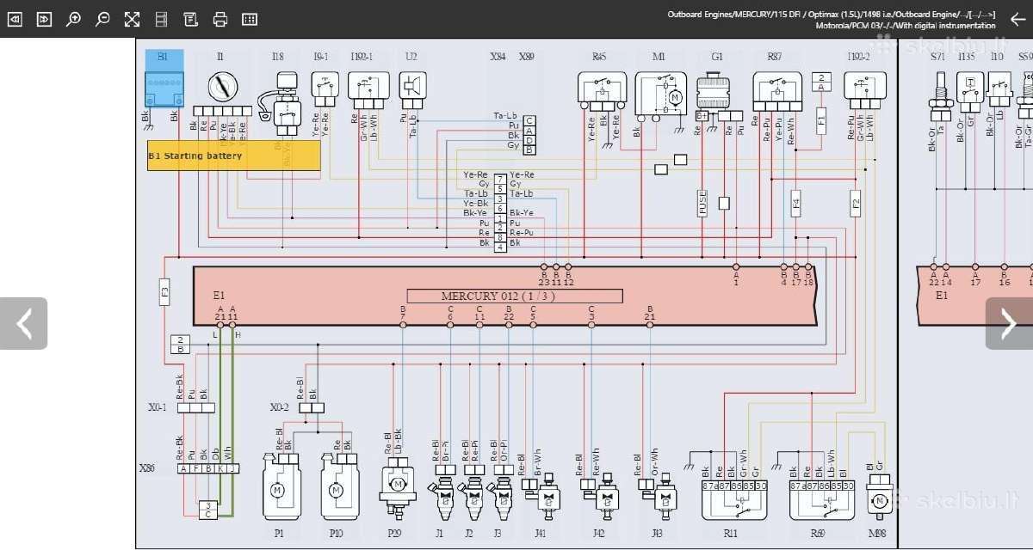Select the M1 starter motor symbol
This screenshot has height=550, width=1033.
(x=661, y=94)
